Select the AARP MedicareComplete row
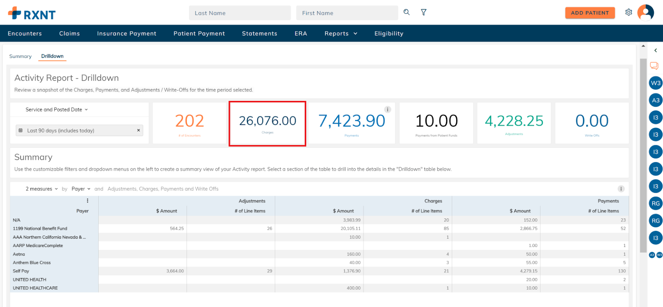The width and height of the screenshot is (663, 307). tap(319, 245)
